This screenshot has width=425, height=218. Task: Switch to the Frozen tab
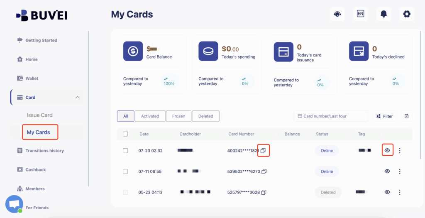[178, 116]
